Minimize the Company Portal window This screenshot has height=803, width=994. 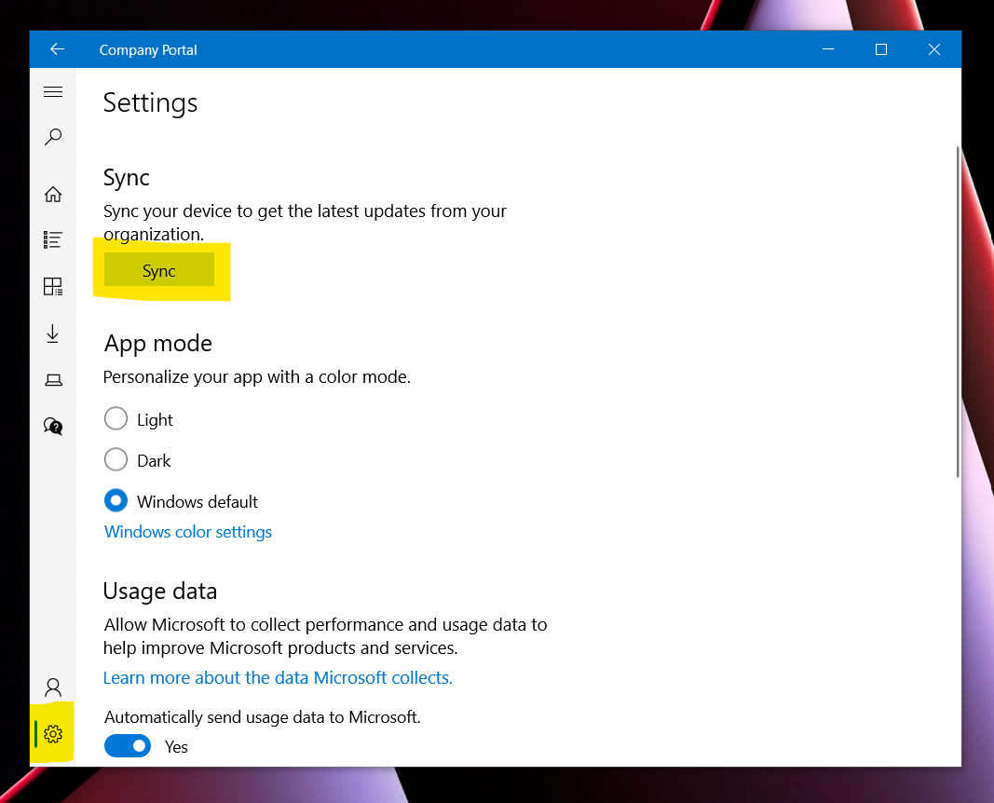828,49
